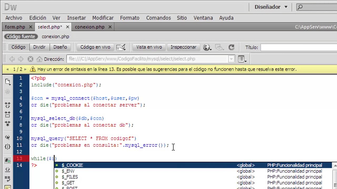The width and height of the screenshot is (337, 189).
Task: Open the Ver menu
Action: point(56,18)
